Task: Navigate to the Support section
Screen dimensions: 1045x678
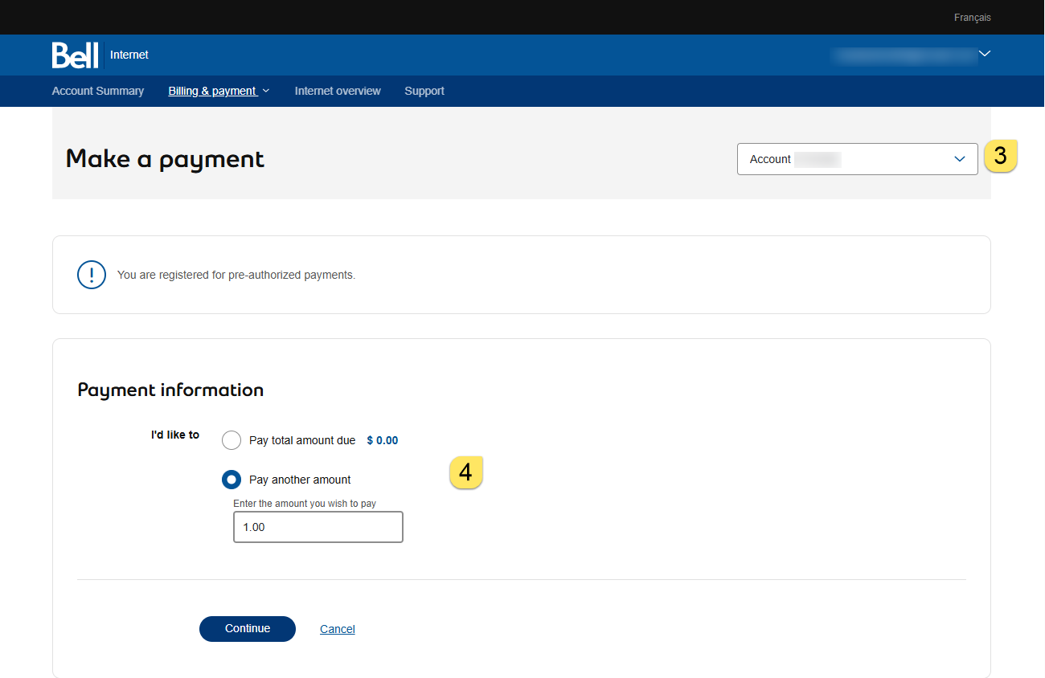Action: (x=424, y=91)
